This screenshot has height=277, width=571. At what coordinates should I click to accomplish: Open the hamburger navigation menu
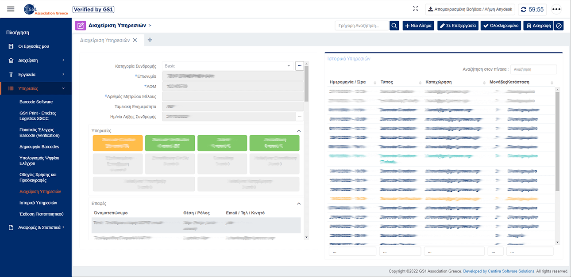click(11, 9)
